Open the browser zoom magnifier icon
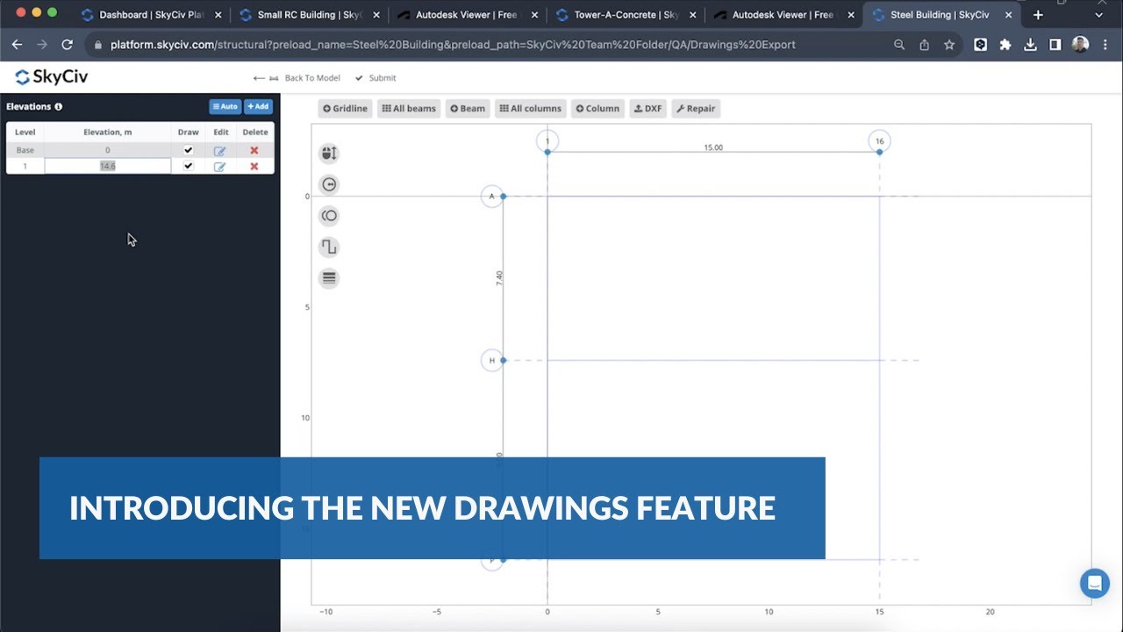The image size is (1123, 632). point(899,45)
